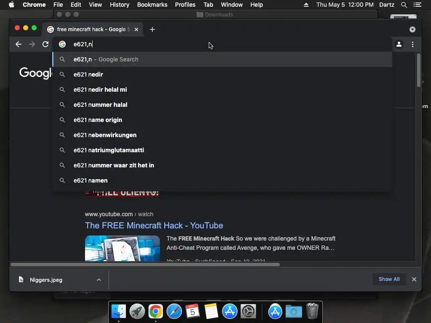
Task: Open the History menu
Action: click(120, 5)
